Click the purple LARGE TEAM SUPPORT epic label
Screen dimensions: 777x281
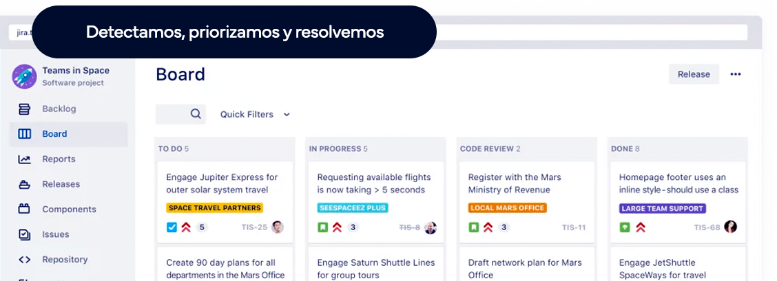[663, 208]
